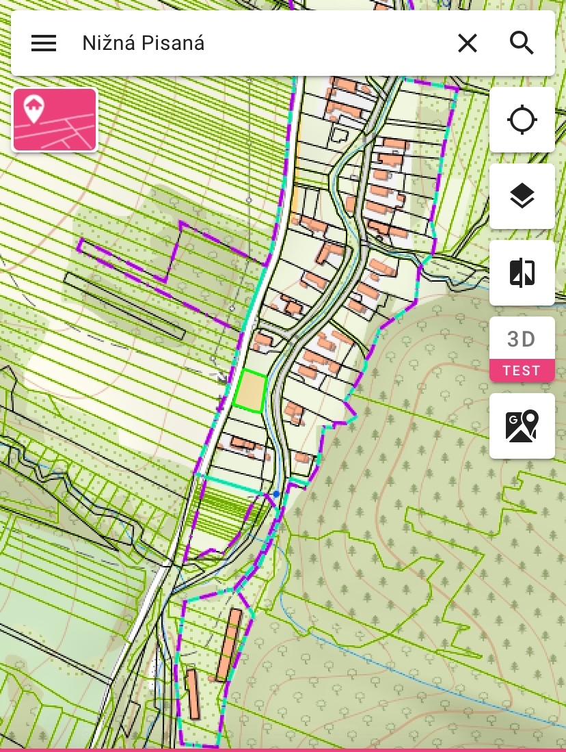The height and width of the screenshot is (752, 566).
Task: Open the map compare split view
Action: (x=522, y=273)
